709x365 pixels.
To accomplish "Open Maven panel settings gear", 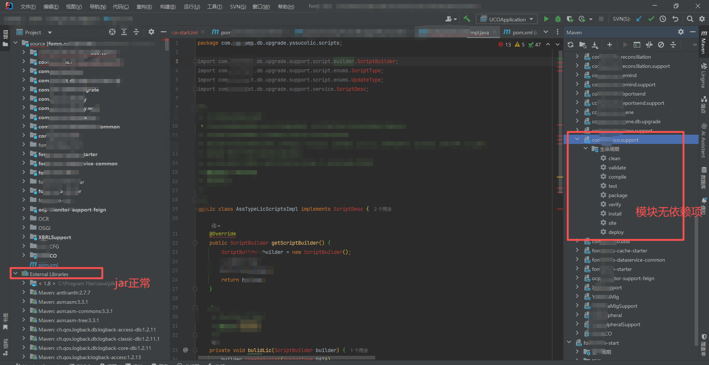I will click(681, 32).
